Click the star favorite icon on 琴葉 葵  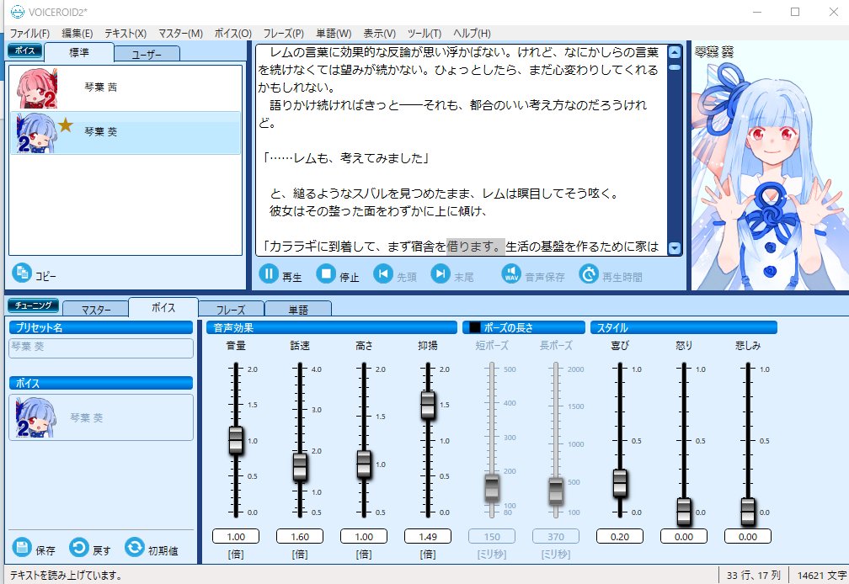coord(66,125)
